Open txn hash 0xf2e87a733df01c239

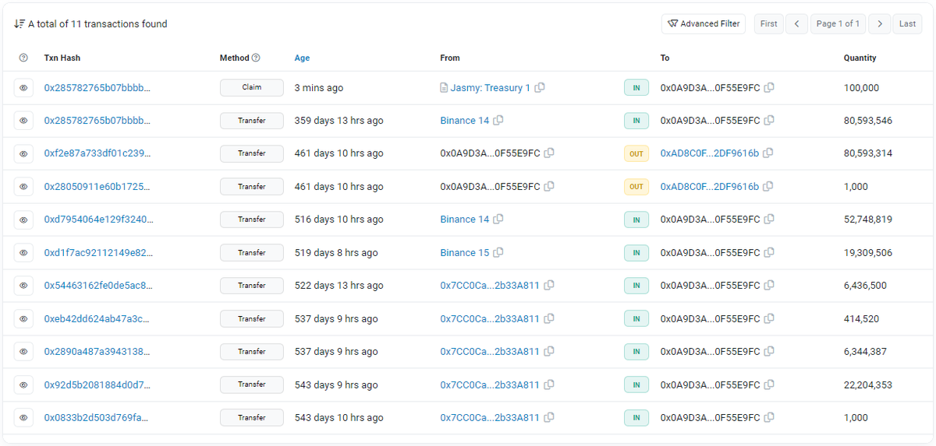[97, 153]
